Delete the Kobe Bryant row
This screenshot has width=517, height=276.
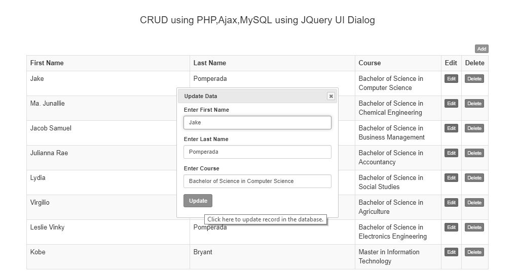pos(474,252)
